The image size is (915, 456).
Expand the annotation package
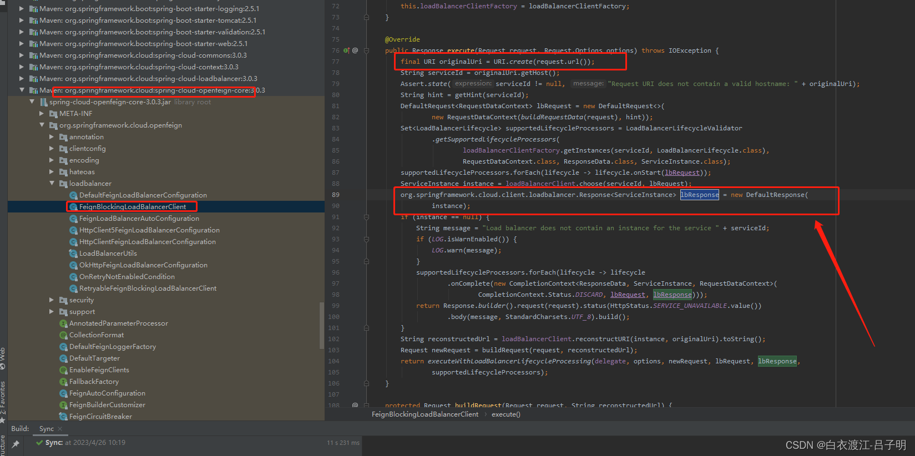52,137
